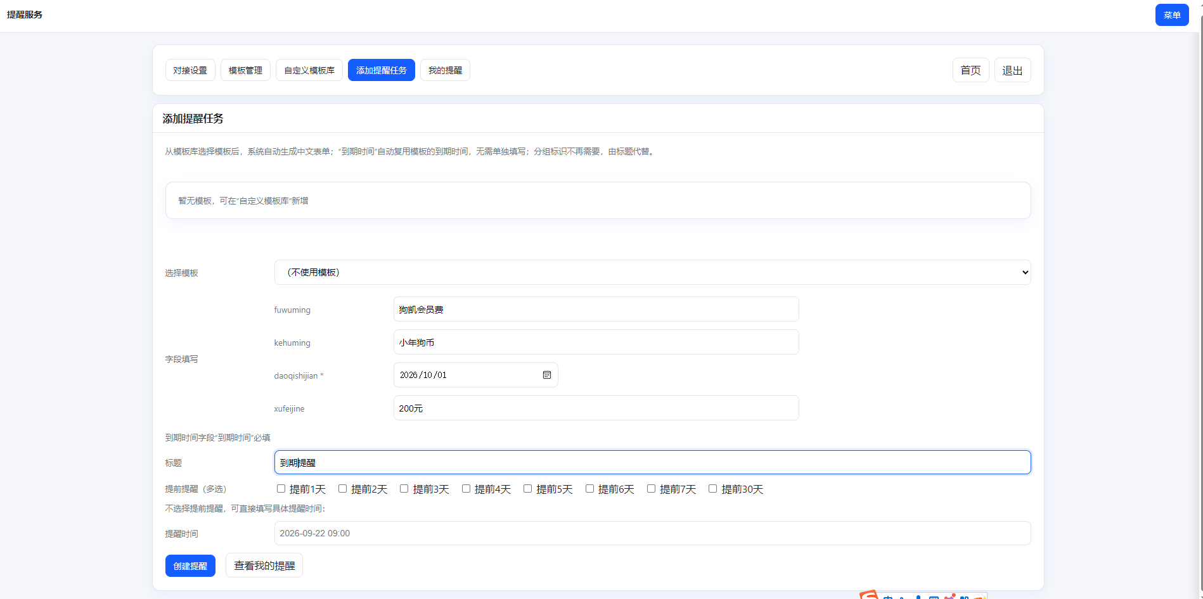1203x599 pixels.
Task: Click the Sogou input method logo
Action: [869, 595]
